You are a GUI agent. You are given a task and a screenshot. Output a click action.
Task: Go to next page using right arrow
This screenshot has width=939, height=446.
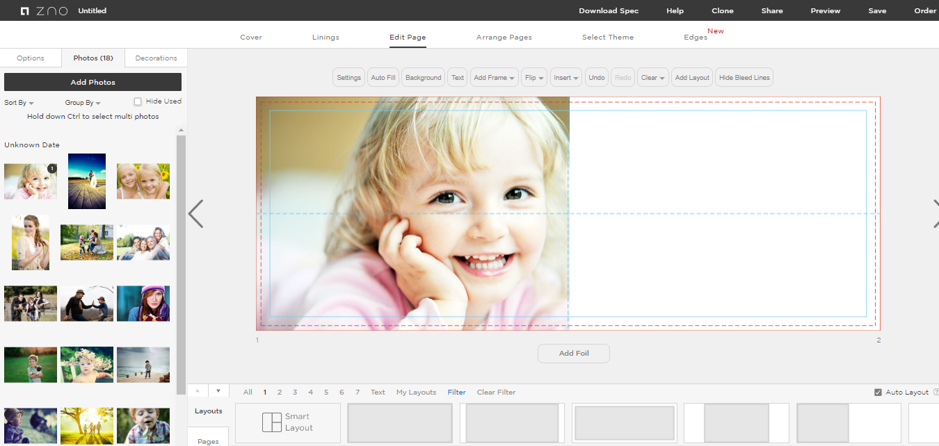pyautogui.click(x=936, y=214)
